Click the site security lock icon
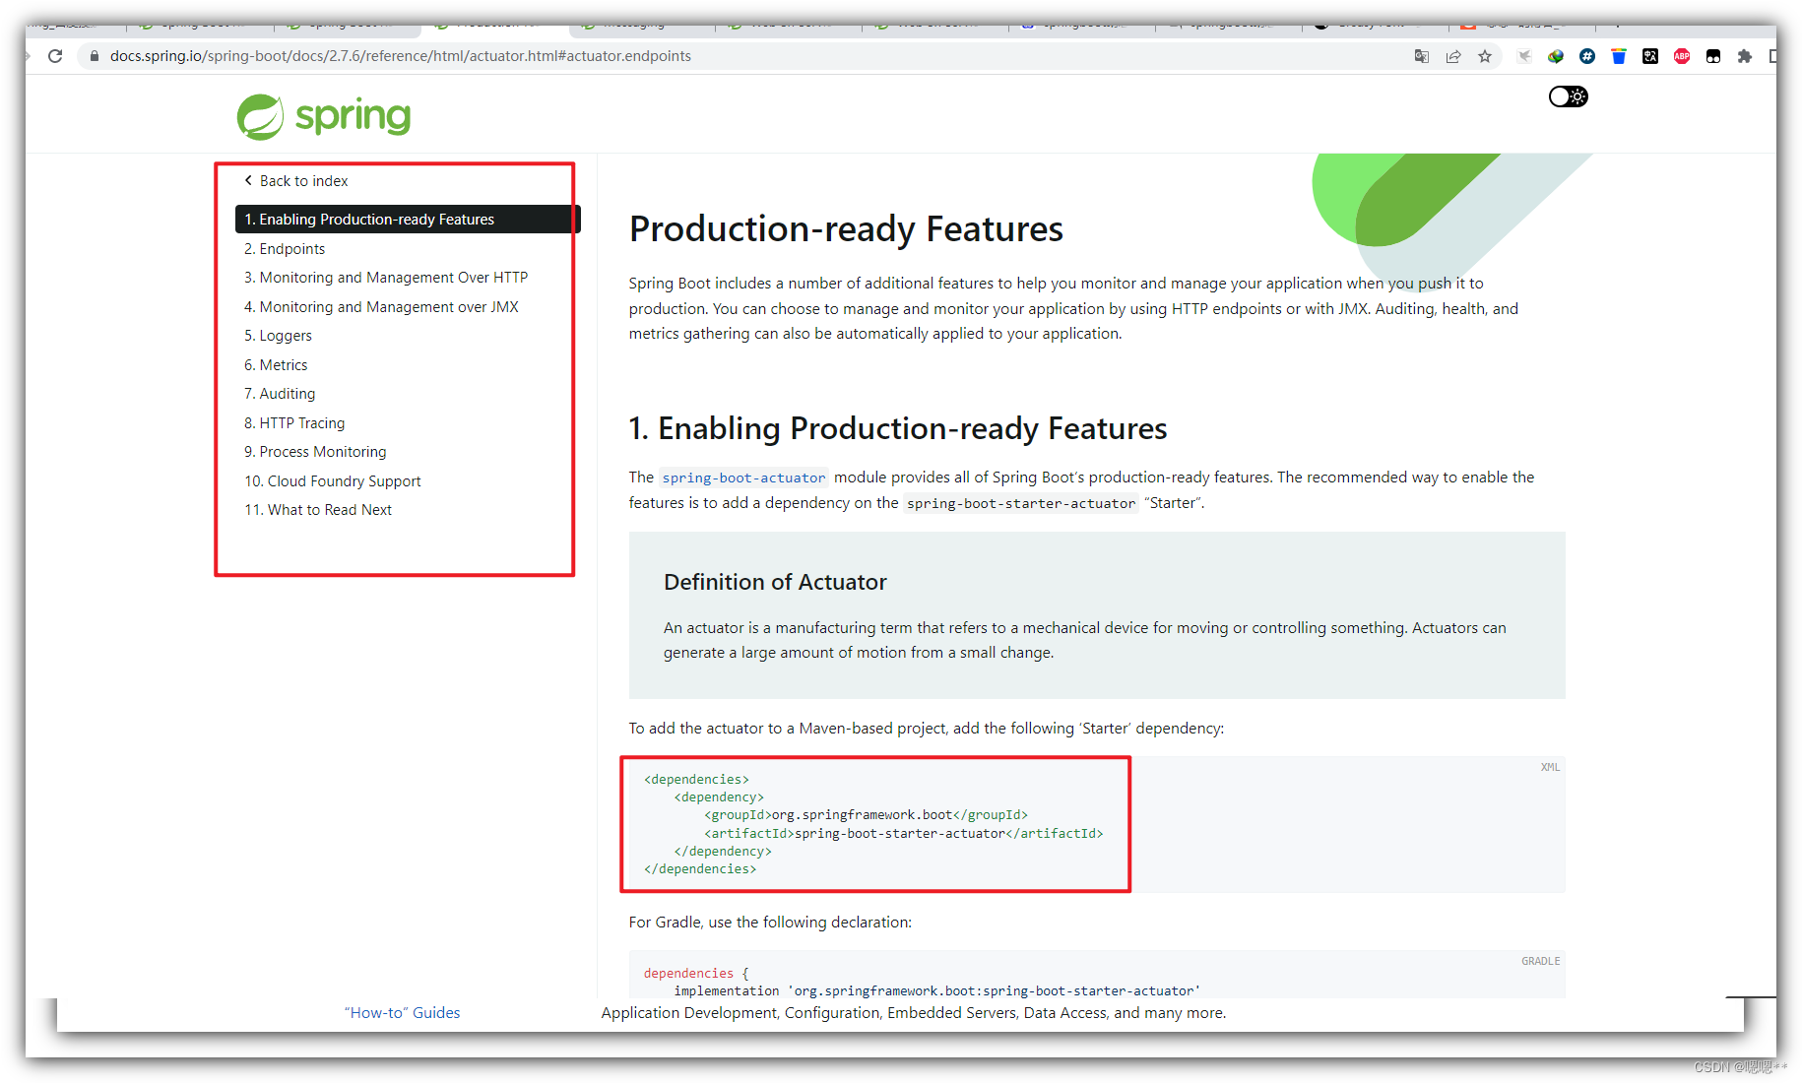 tap(95, 56)
